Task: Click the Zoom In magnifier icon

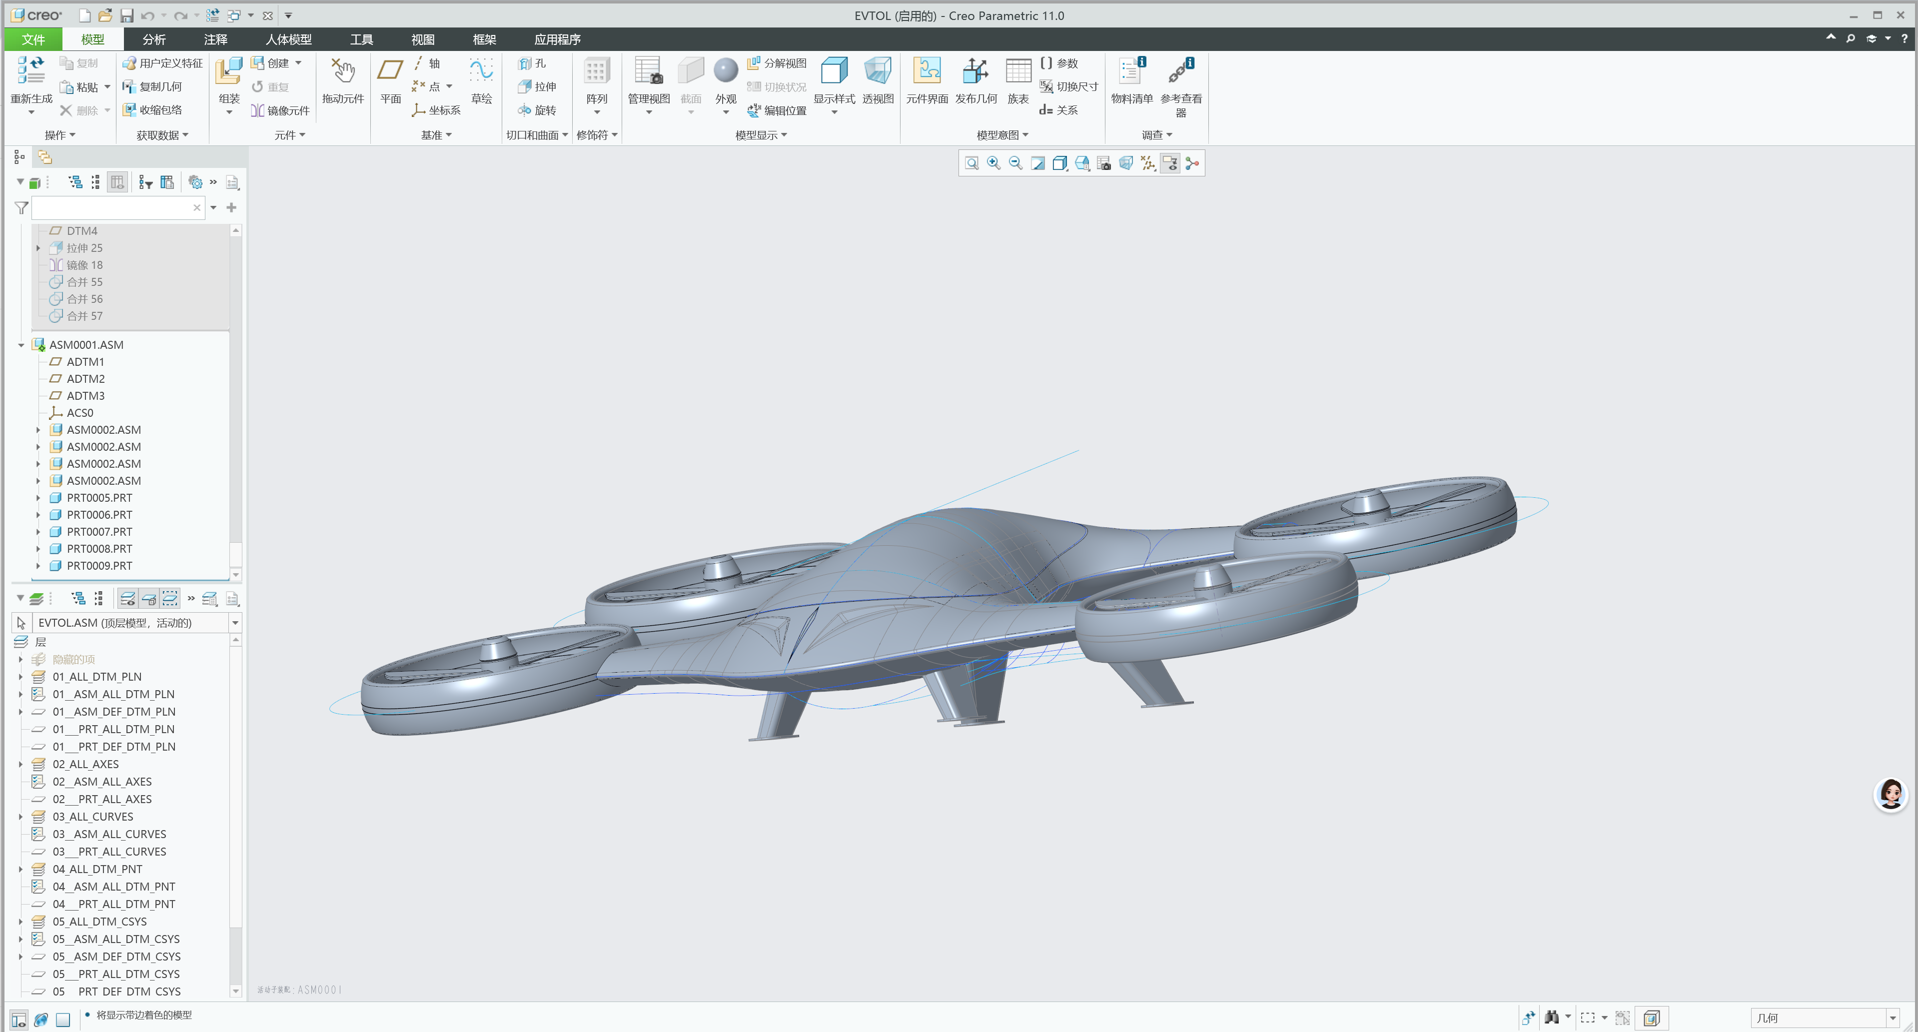Action: tap(993, 163)
